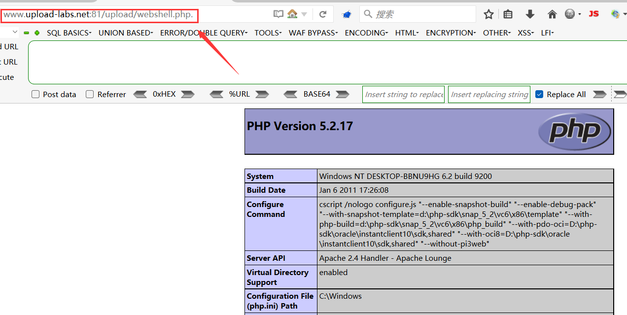Click the colorful globe icon at toolbar end
Screen dimensions: 627x315
pos(615,14)
